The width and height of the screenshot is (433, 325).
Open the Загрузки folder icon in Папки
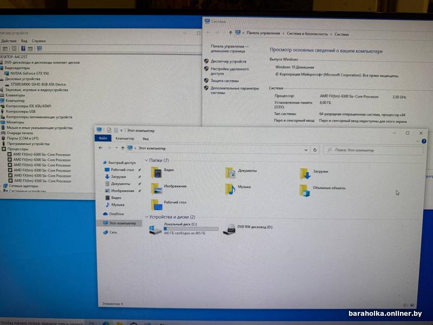(305, 174)
